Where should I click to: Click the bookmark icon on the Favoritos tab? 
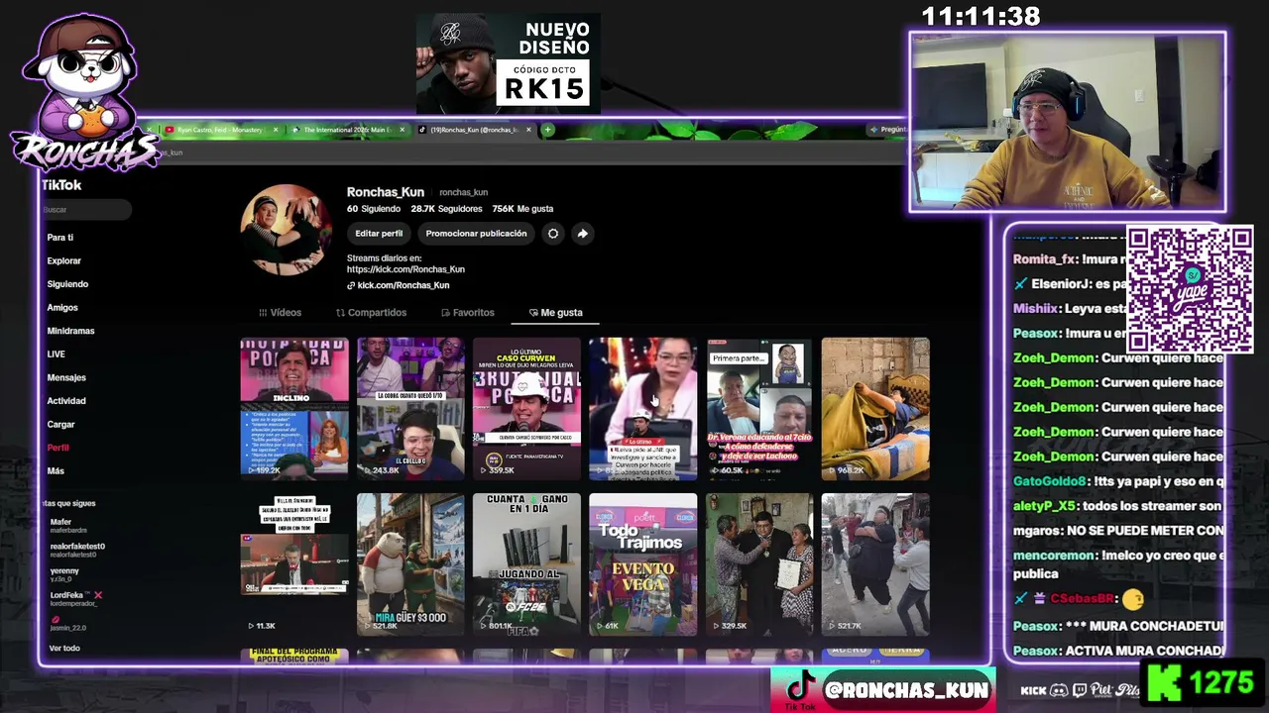click(x=446, y=313)
